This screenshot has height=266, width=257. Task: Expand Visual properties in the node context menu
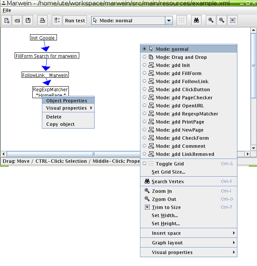(68, 108)
